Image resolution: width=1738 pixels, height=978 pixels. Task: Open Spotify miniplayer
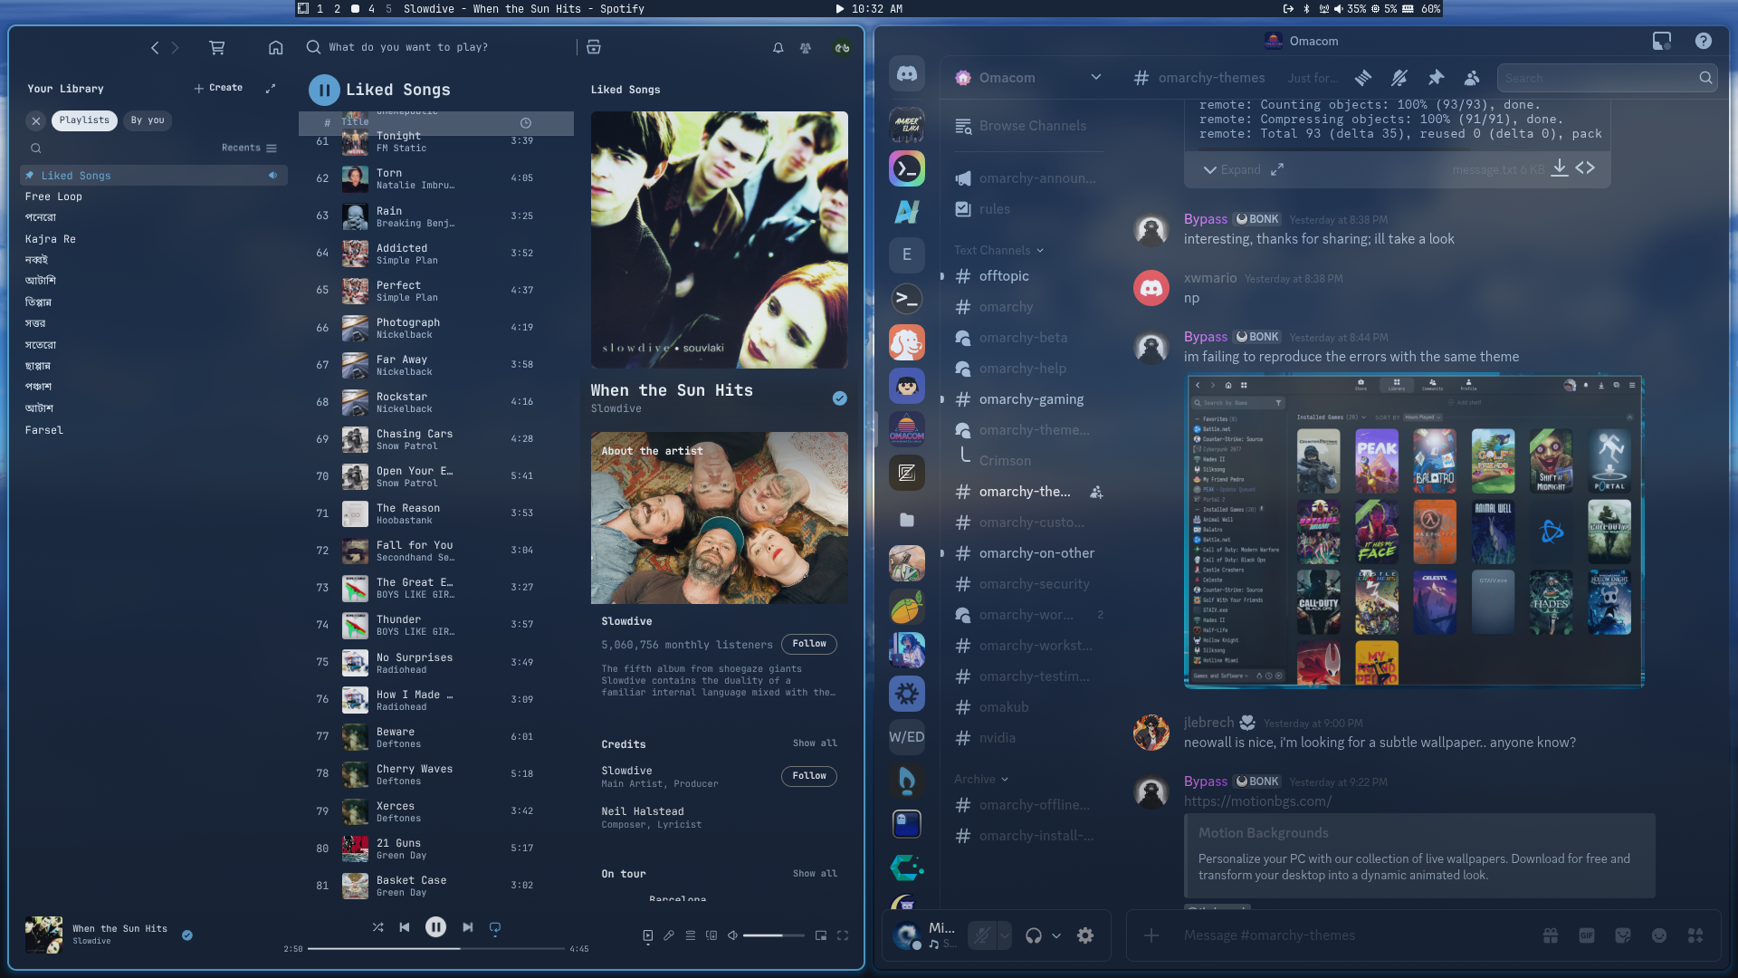tap(821, 936)
